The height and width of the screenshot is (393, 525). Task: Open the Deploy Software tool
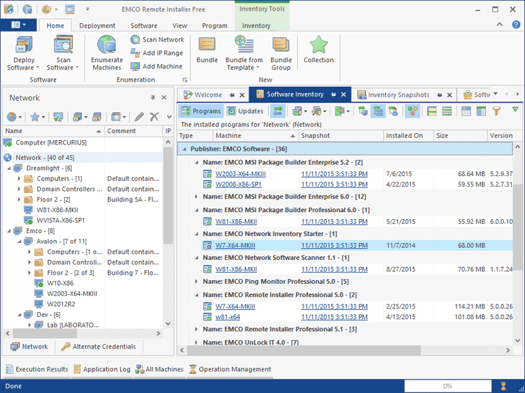23,54
